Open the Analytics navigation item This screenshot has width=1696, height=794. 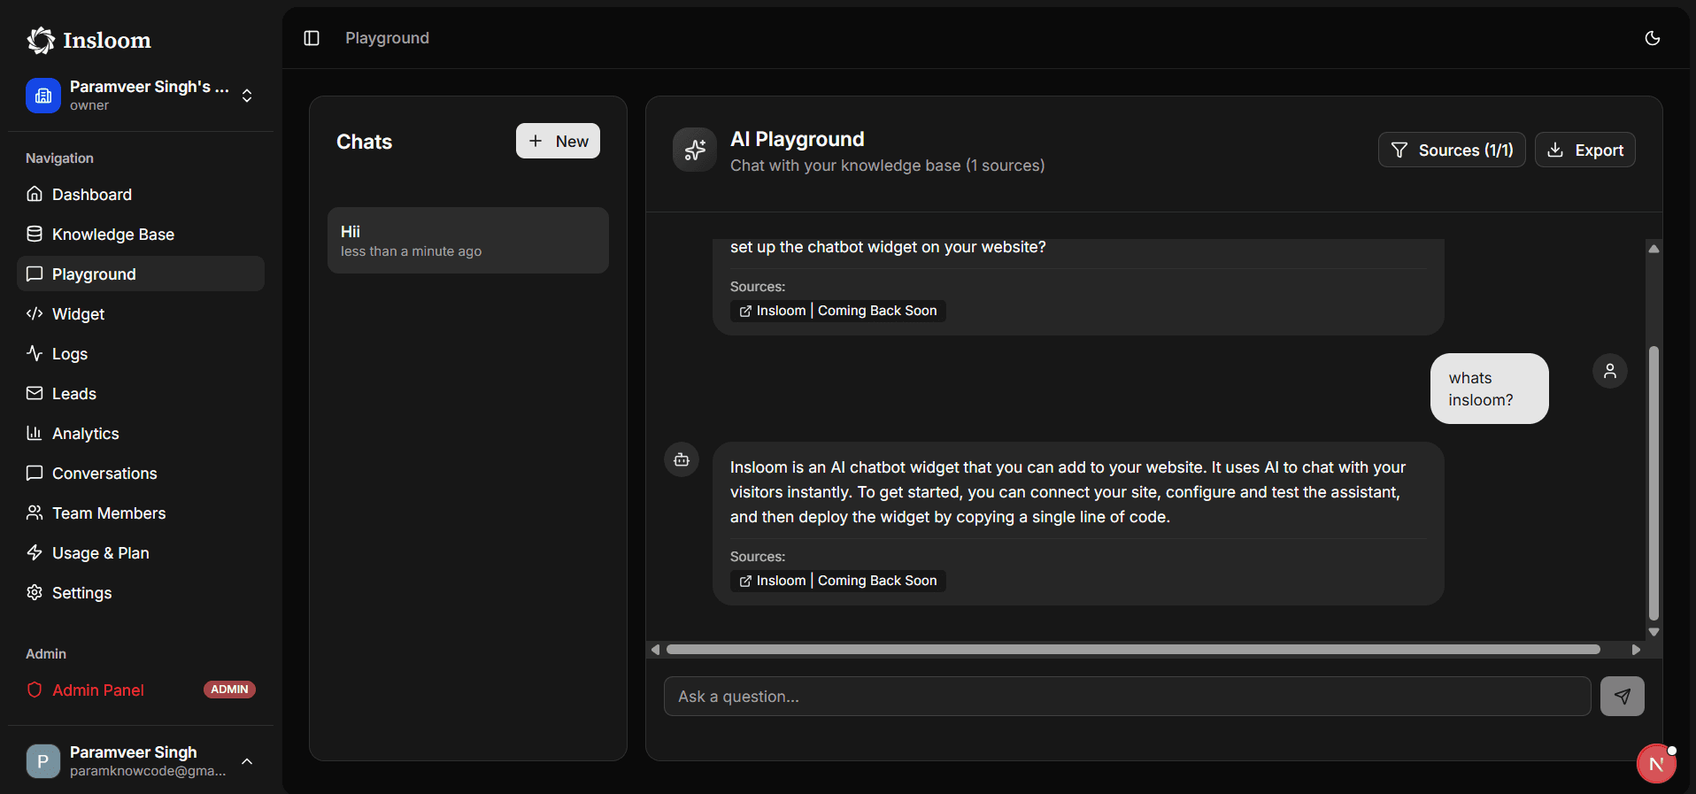[85, 434]
